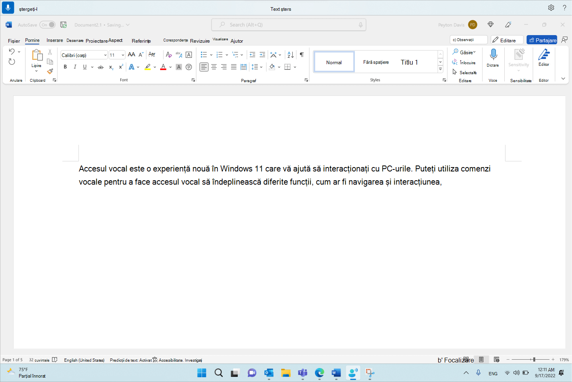572x382 pixels.
Task: Select the Normal style
Action: click(334, 62)
